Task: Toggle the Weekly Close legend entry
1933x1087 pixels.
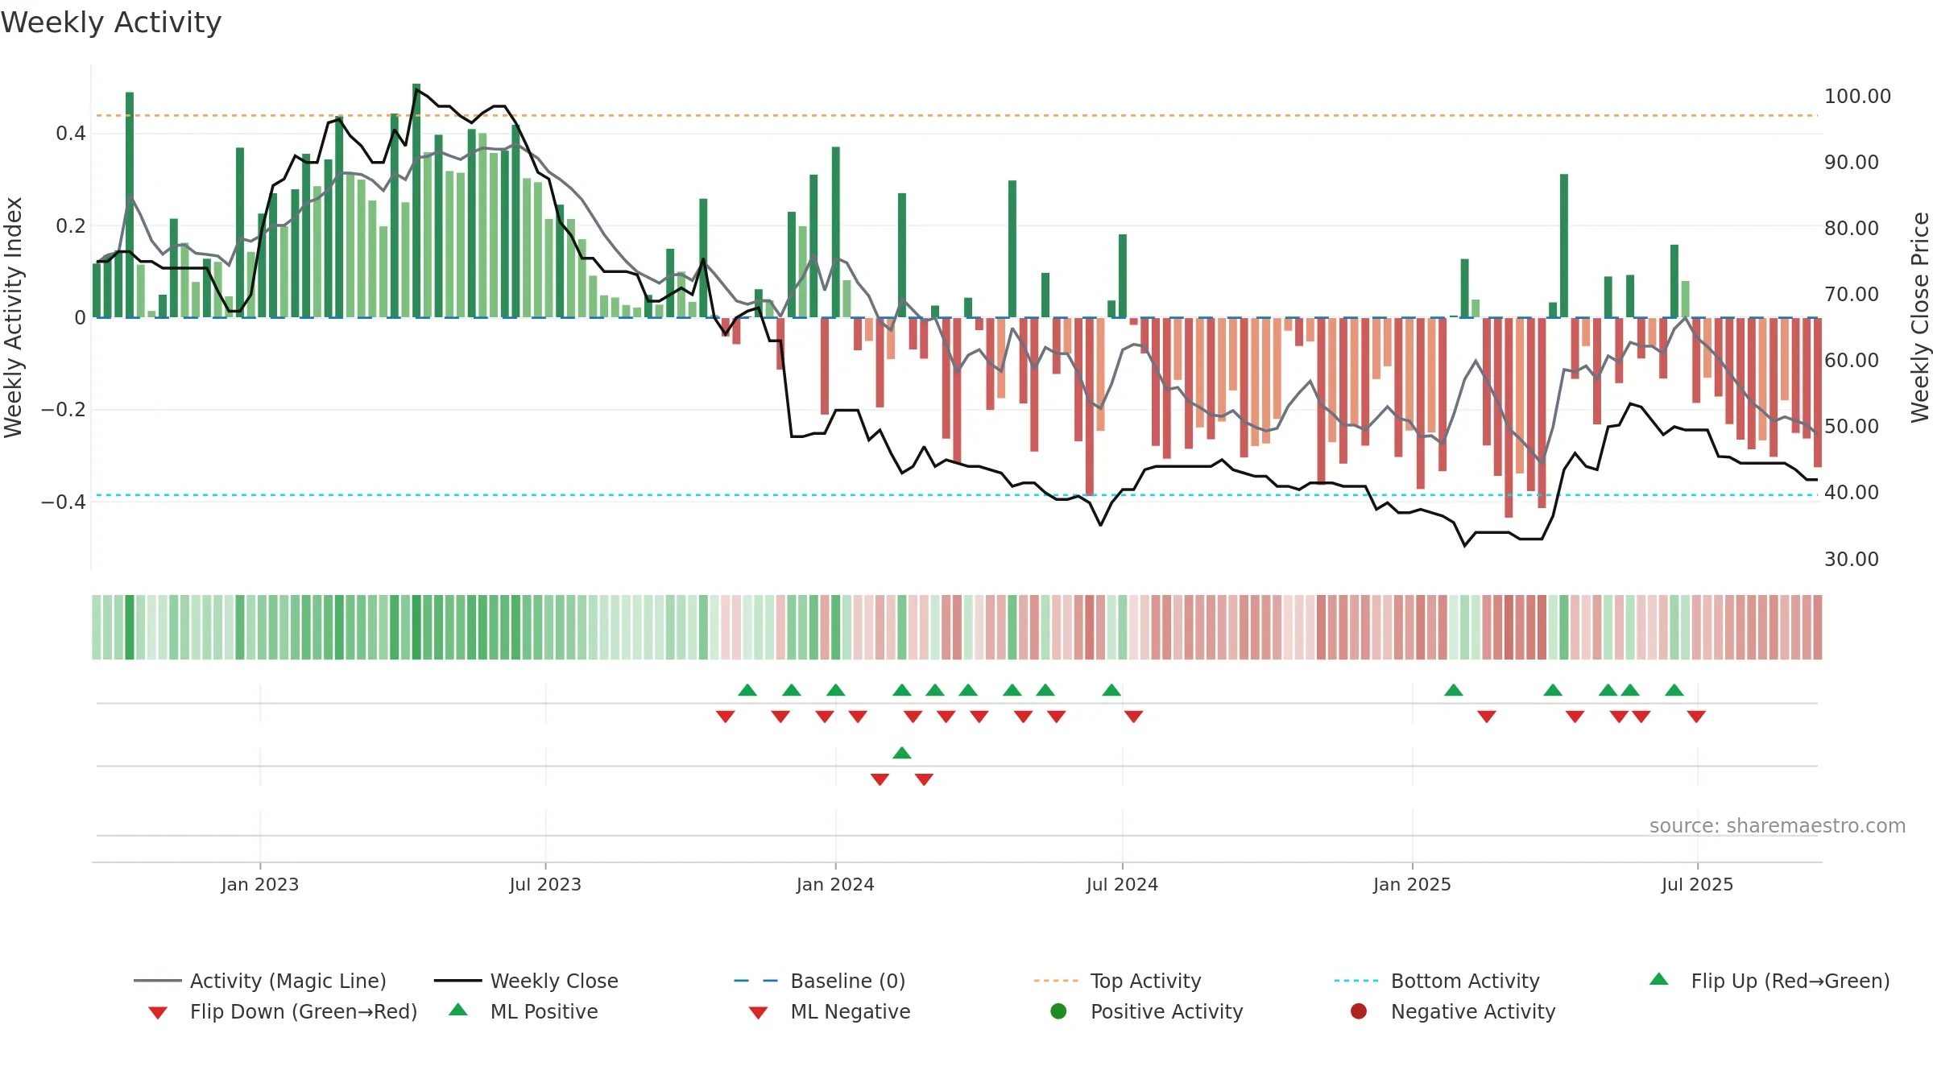Action: (526, 981)
